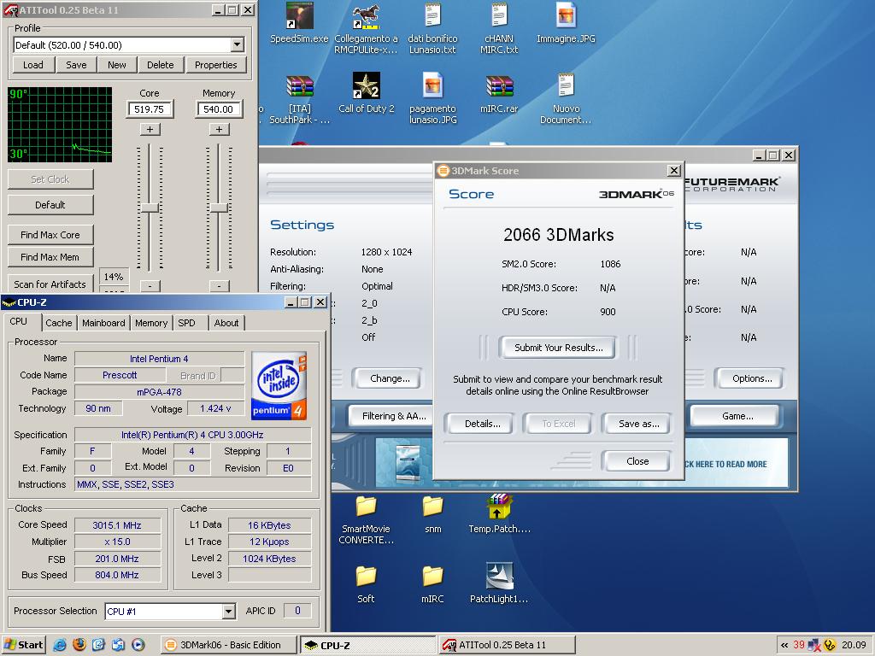This screenshot has width=875, height=656.
Task: Launch Internet Explorer from quick launch
Action: pos(60,645)
